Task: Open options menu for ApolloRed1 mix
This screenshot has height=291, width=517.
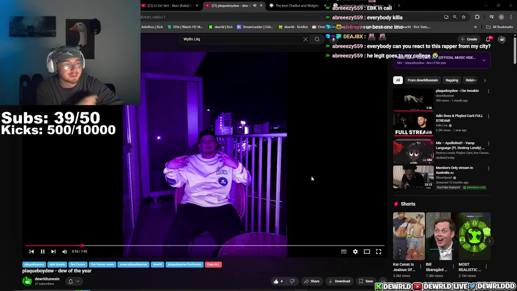Action: [488, 143]
